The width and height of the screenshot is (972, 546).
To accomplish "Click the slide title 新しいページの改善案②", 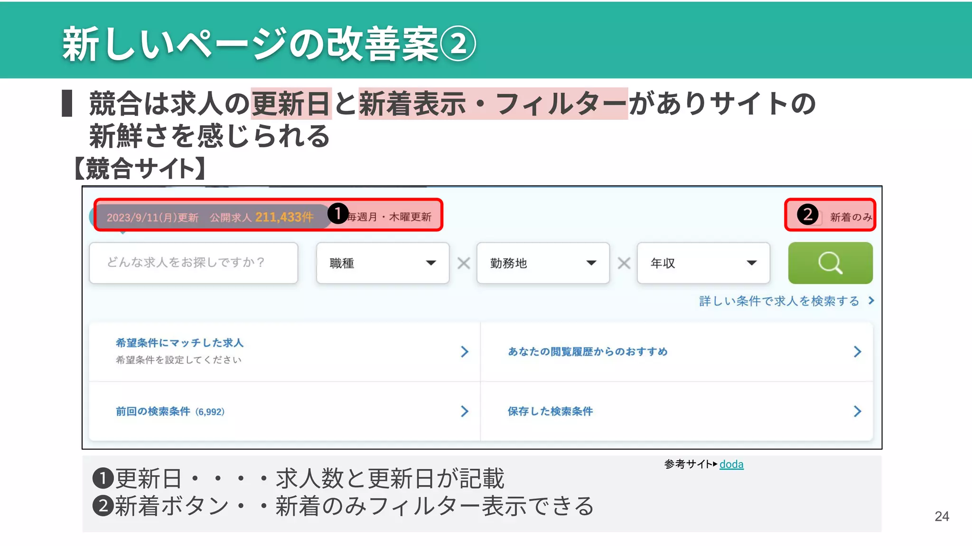I will (269, 44).
